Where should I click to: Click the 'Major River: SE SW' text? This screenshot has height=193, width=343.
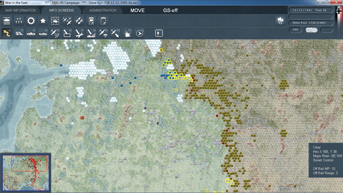(327, 156)
